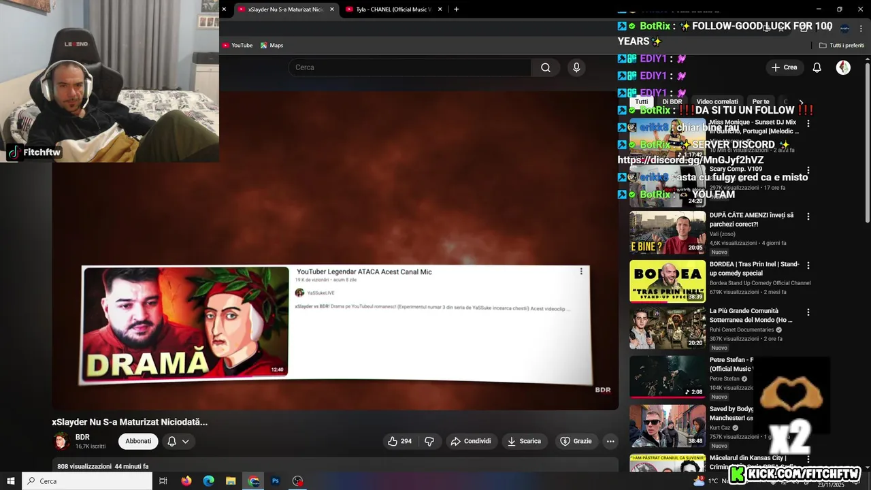Screen dimensions: 871x490
Task: Open Chrome three-dot menu
Action: [x=861, y=29]
